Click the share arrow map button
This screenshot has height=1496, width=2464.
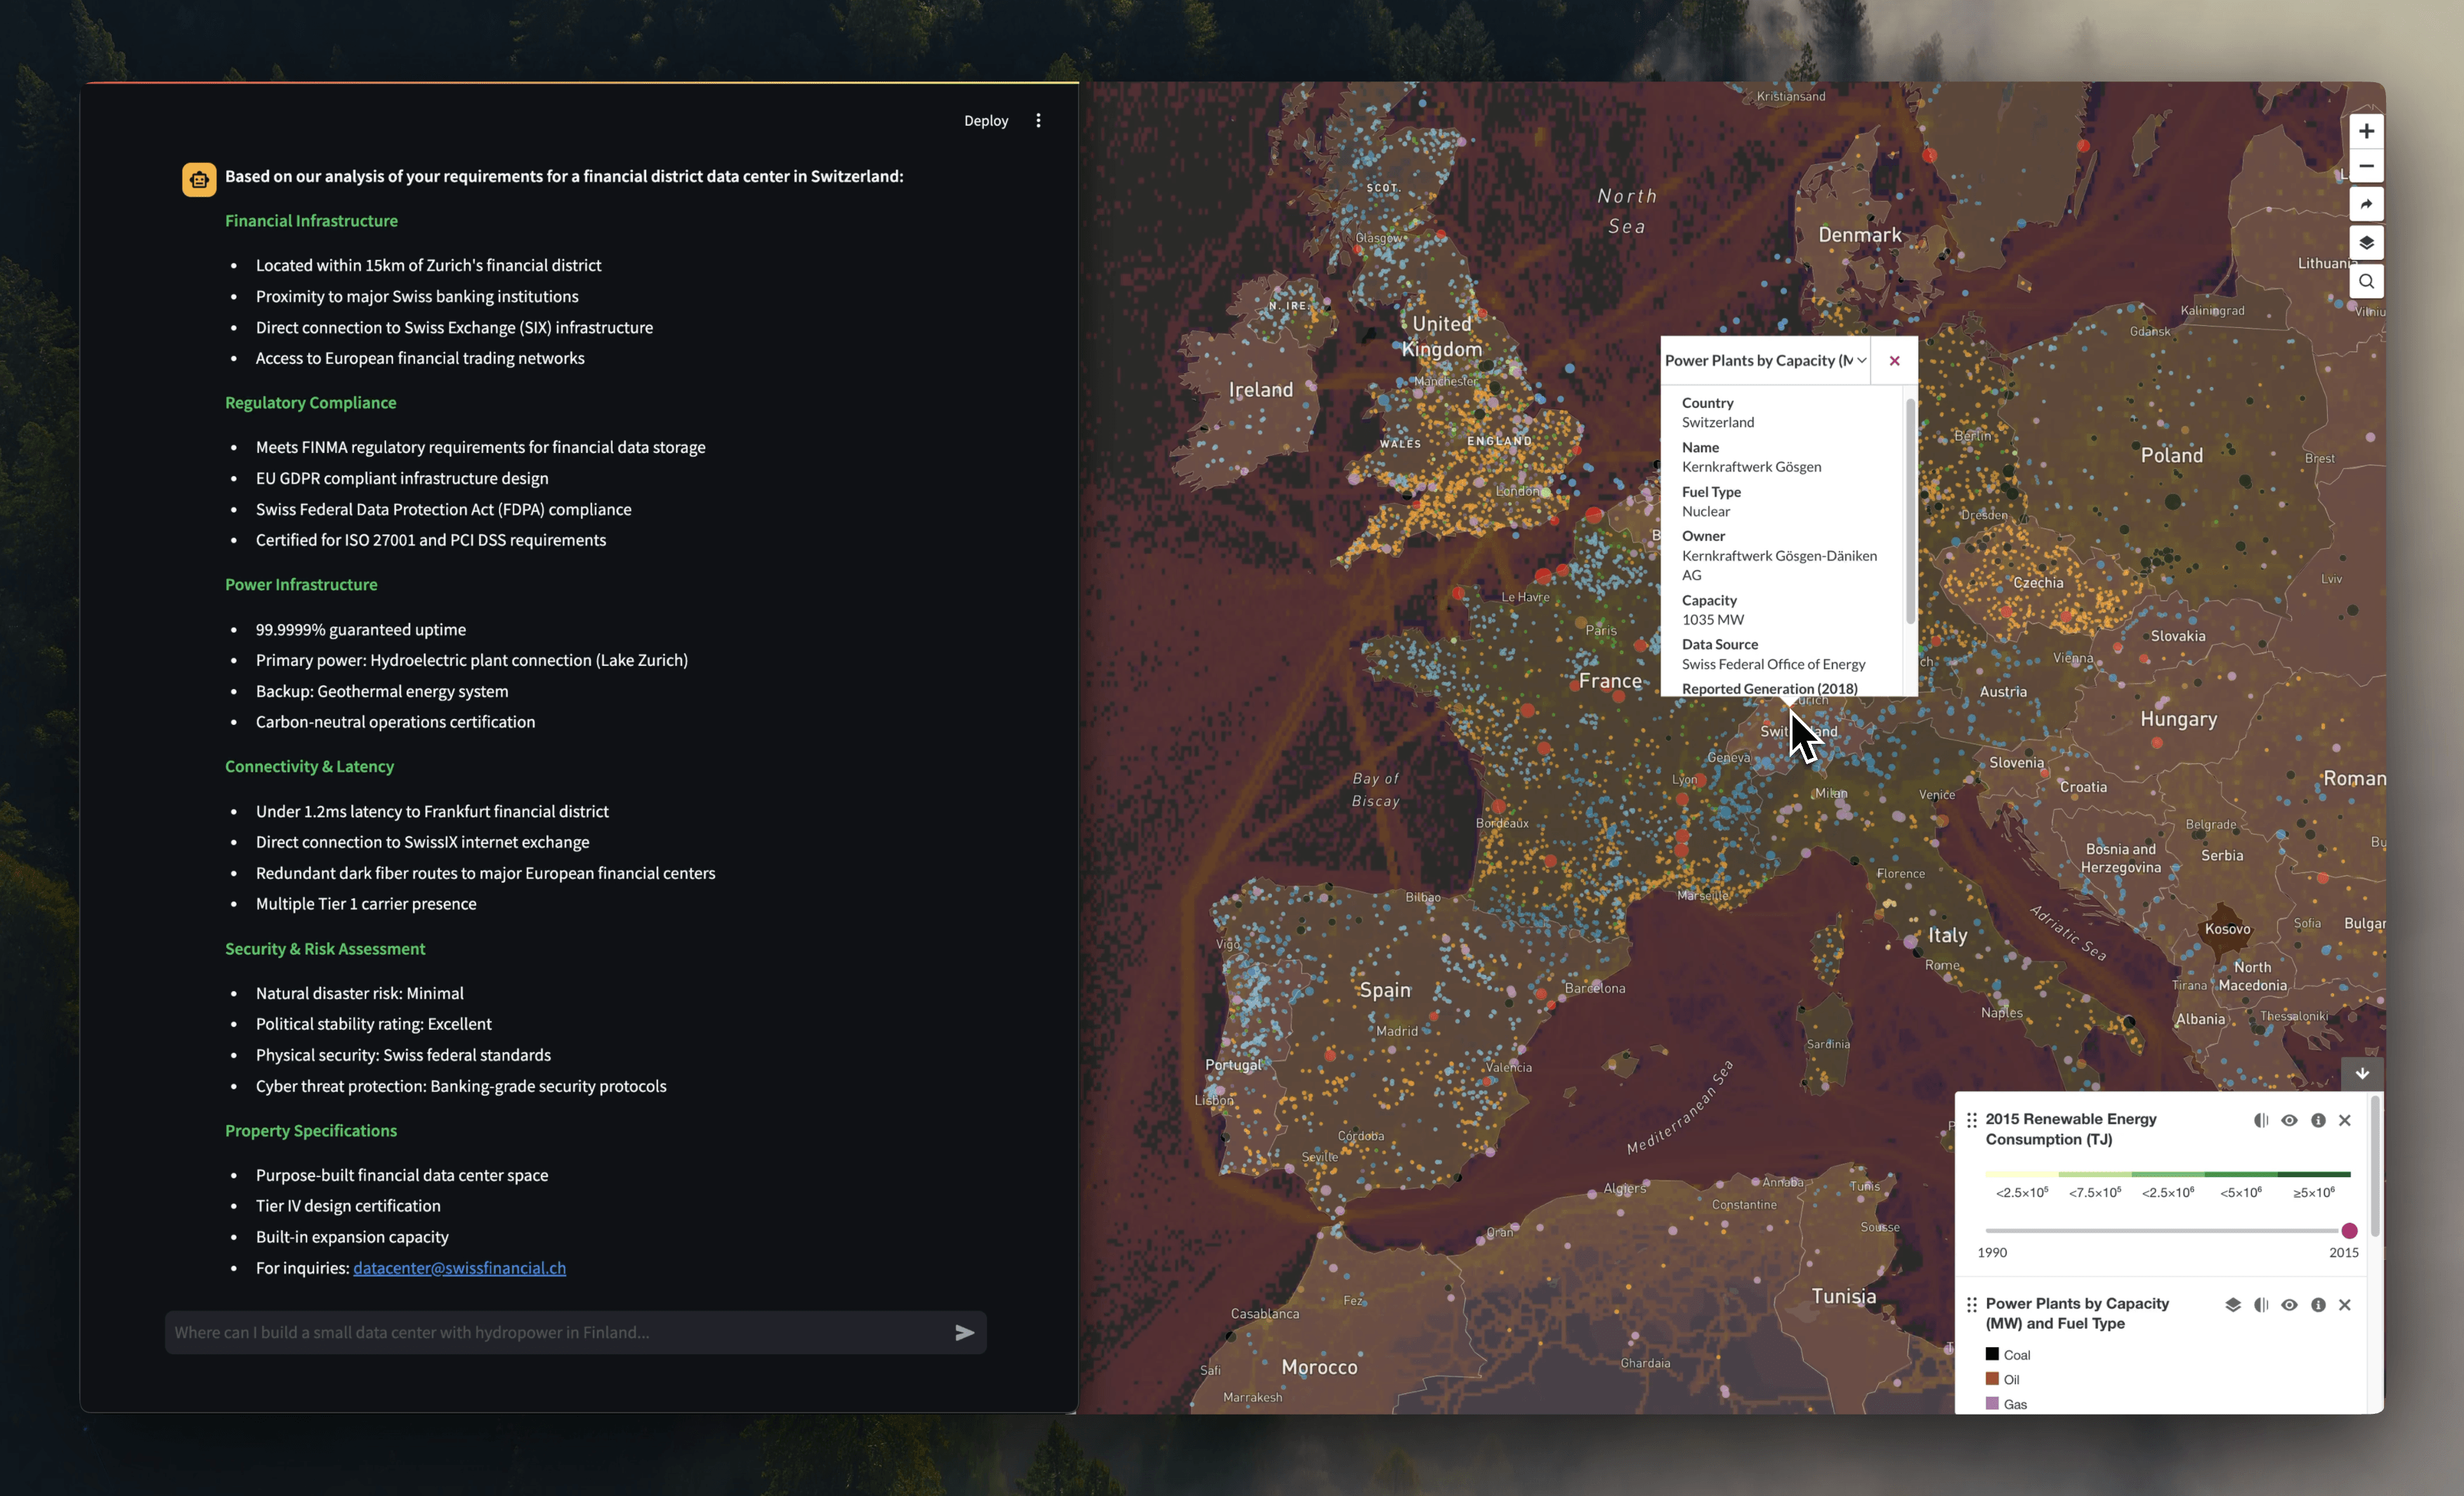click(x=2366, y=204)
